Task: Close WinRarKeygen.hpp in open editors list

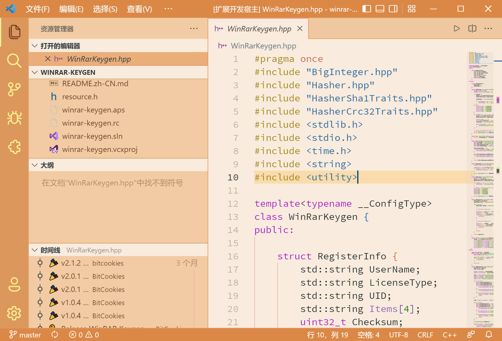Action: click(x=48, y=59)
